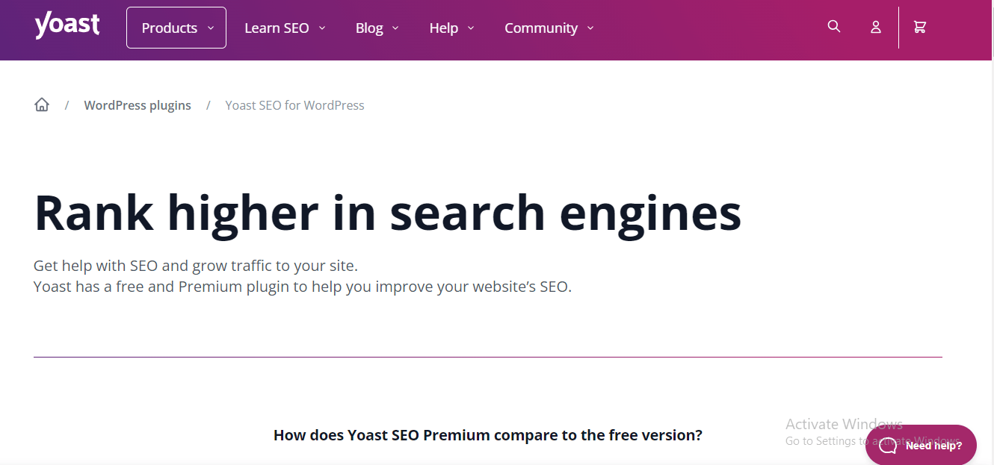This screenshot has height=465, width=994.
Task: Open the shopping cart icon
Action: click(919, 26)
